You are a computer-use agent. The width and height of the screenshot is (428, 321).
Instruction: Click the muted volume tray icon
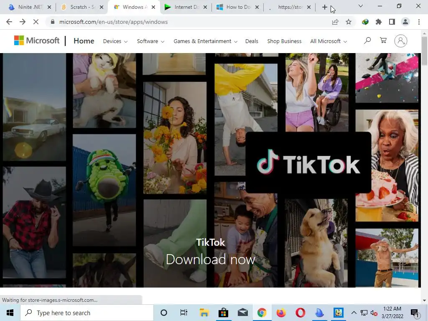pyautogui.click(x=374, y=313)
